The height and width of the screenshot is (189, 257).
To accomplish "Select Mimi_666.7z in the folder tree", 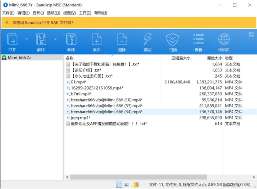I will click(19, 58).
